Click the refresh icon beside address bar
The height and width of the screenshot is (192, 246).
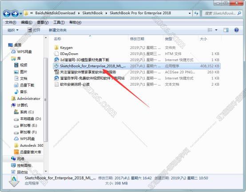[196, 13]
